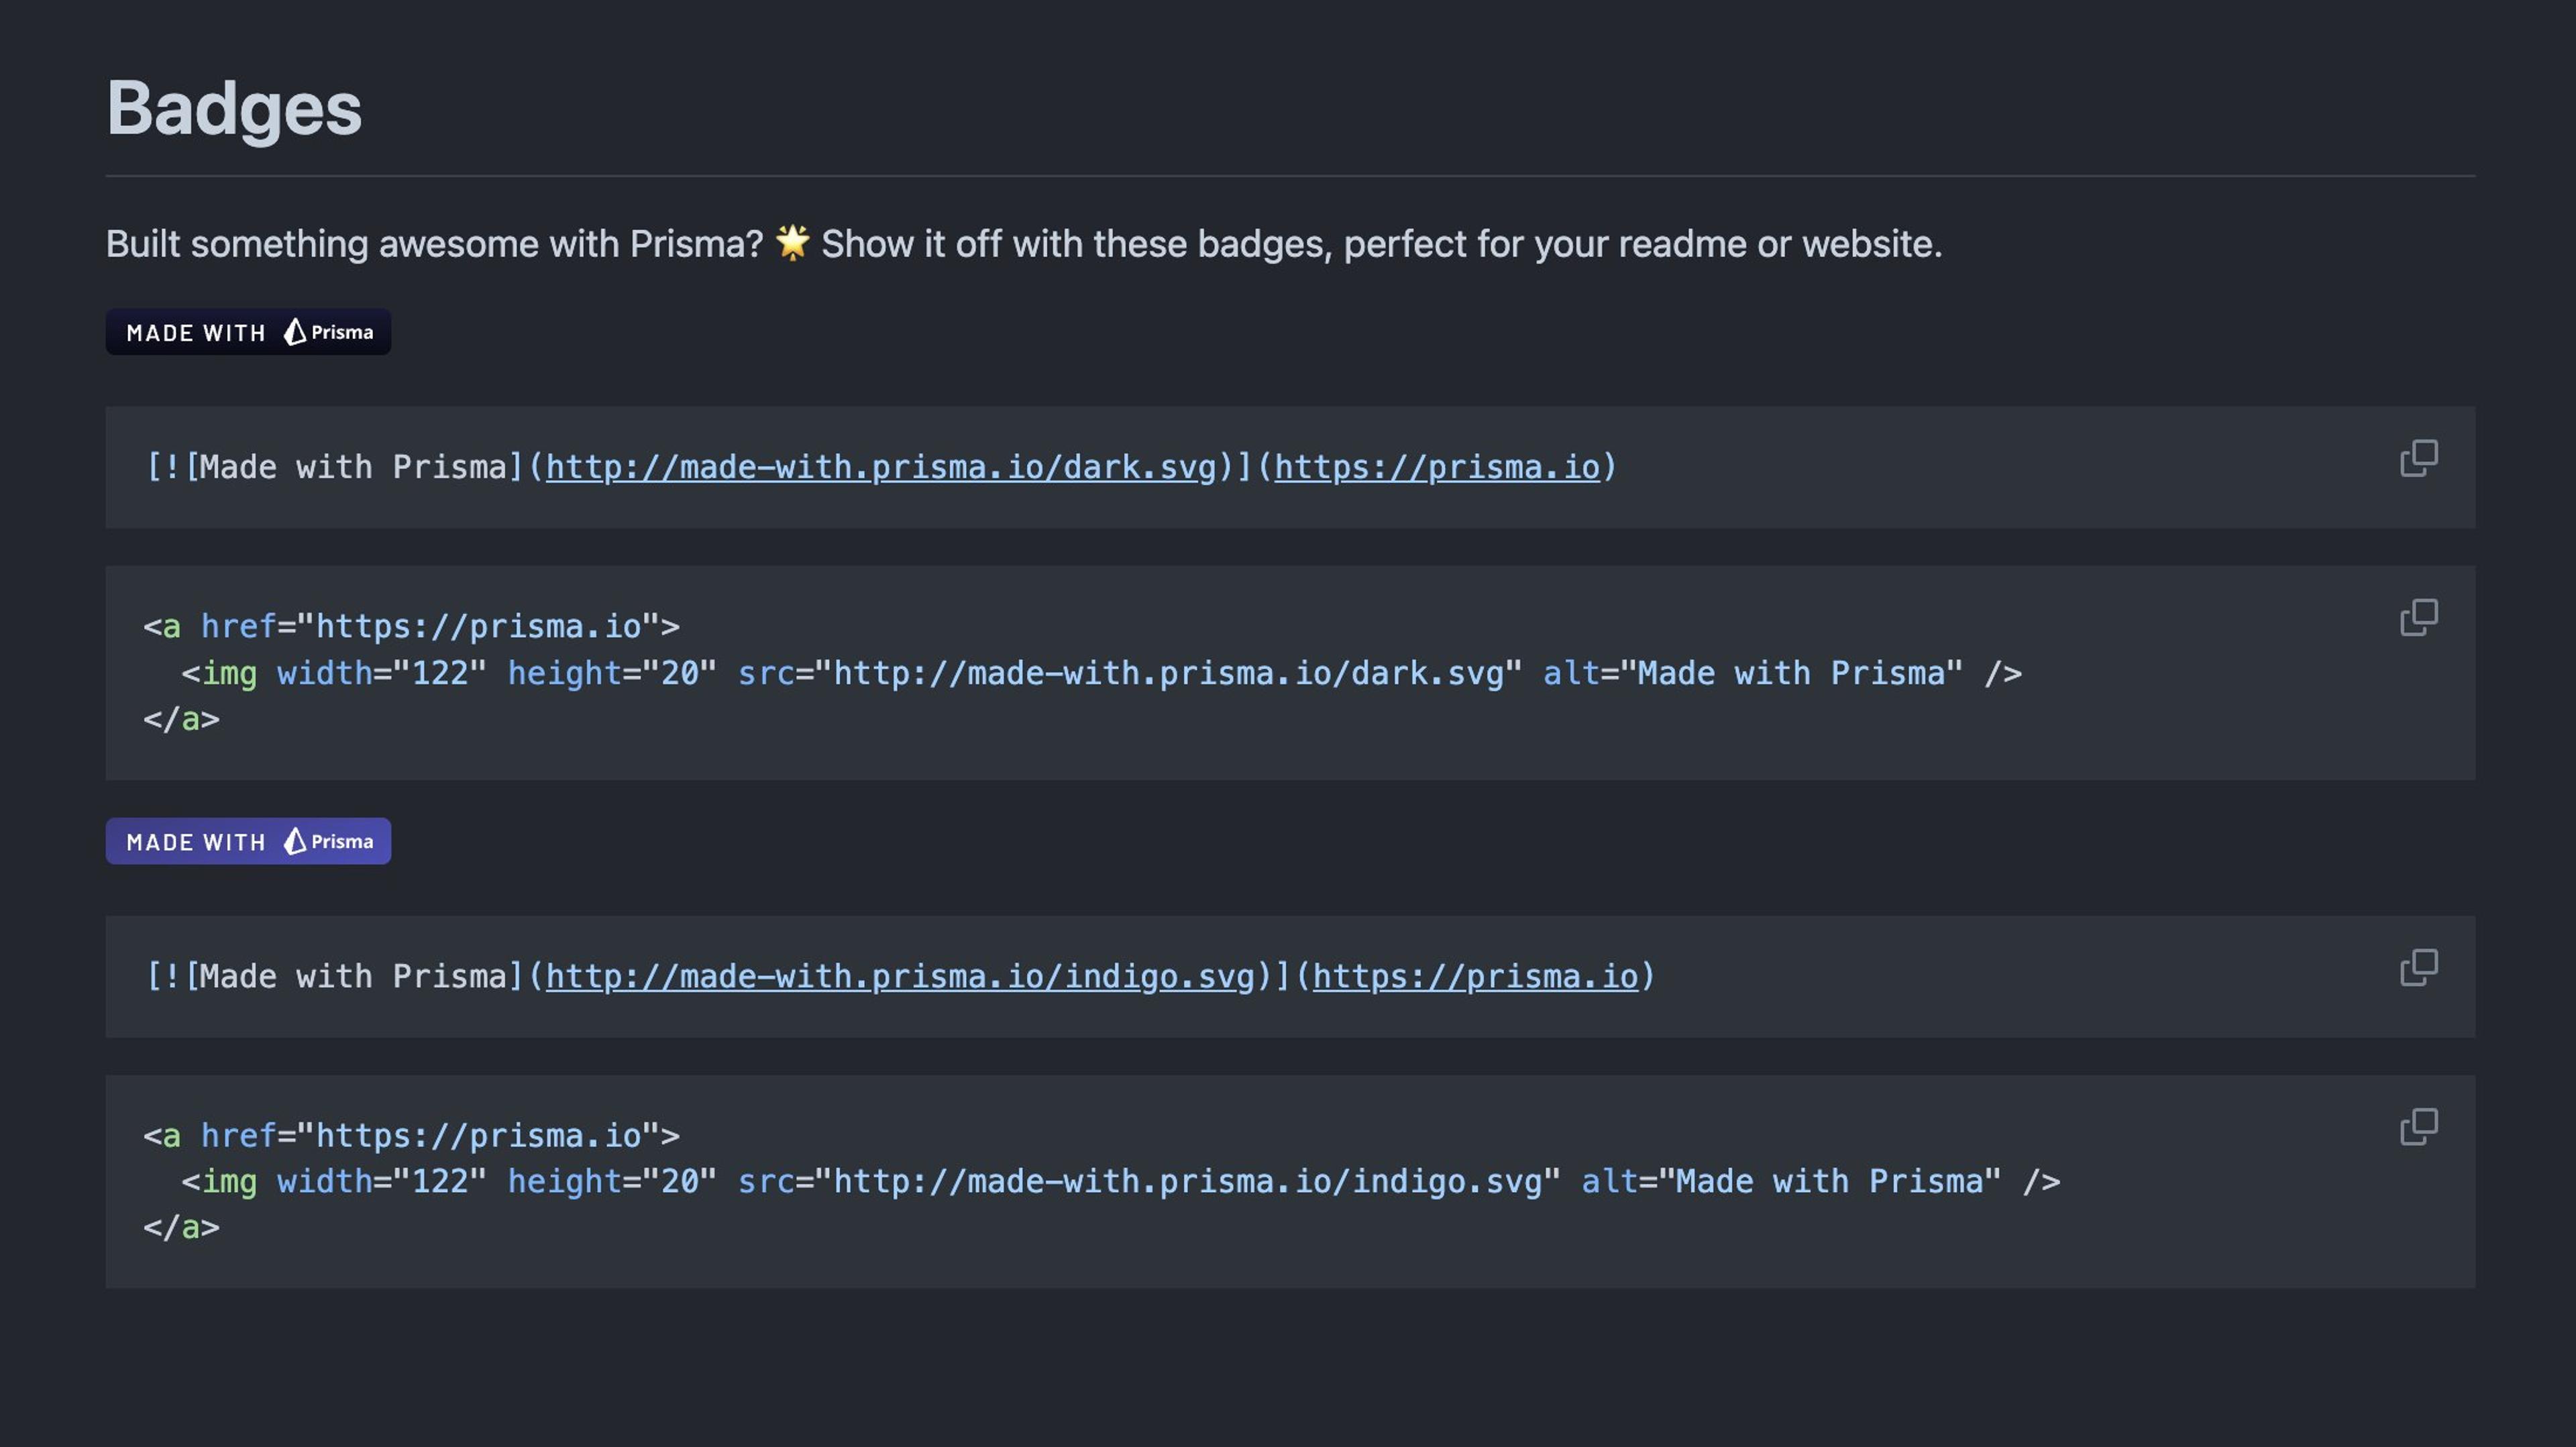Copy the dark.svg markdown badge snippet
The height and width of the screenshot is (1447, 2576).
coord(2418,458)
